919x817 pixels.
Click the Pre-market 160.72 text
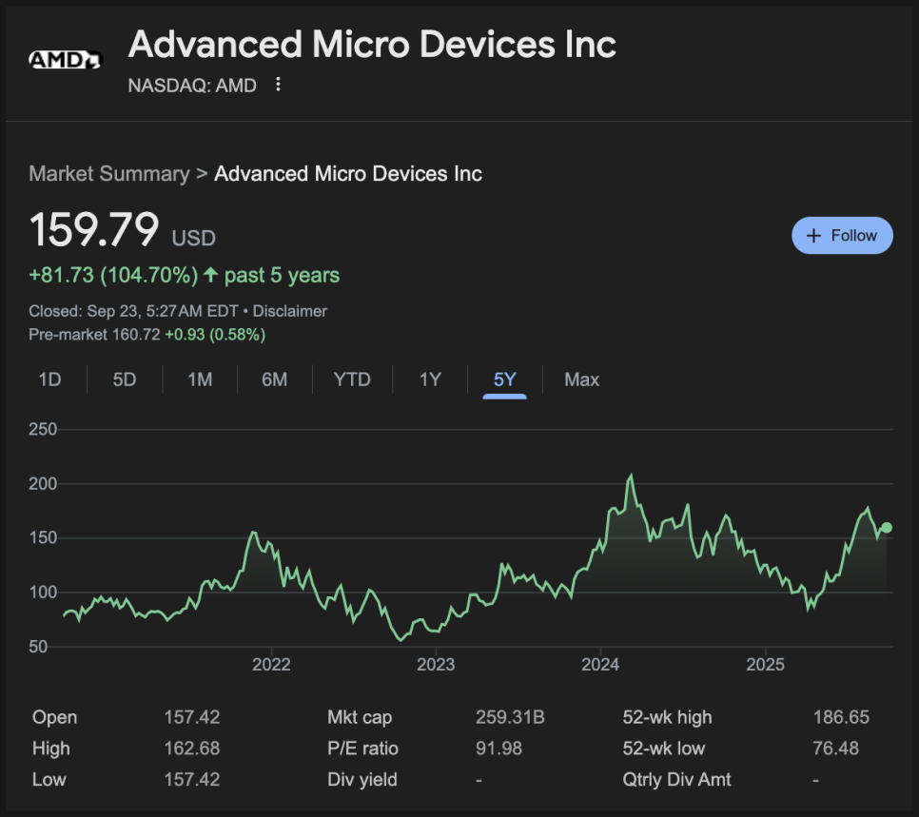pyautogui.click(x=94, y=335)
